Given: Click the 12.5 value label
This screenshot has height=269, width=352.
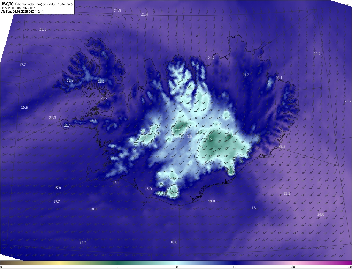Looking at the screenshot, I should [93, 121].
